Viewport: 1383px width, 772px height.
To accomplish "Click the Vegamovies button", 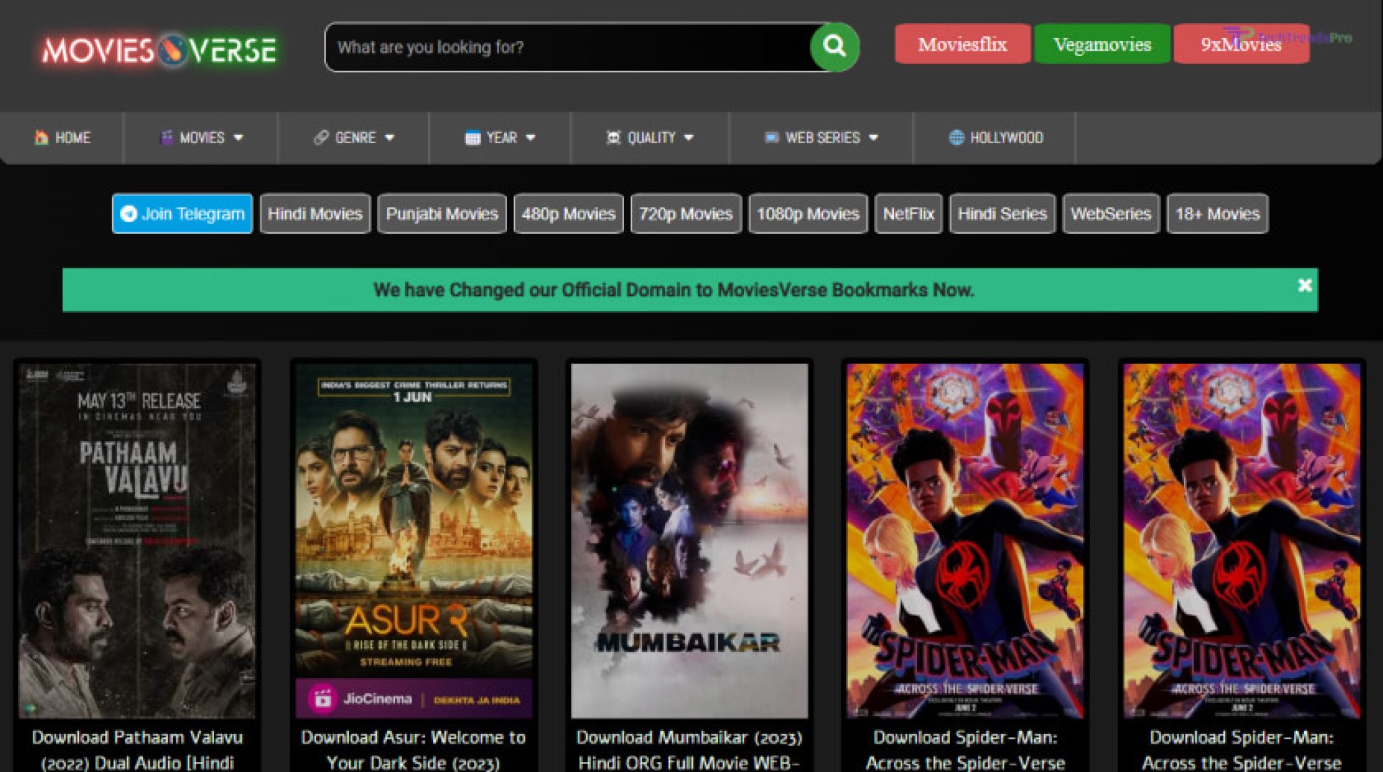I will tap(1102, 44).
